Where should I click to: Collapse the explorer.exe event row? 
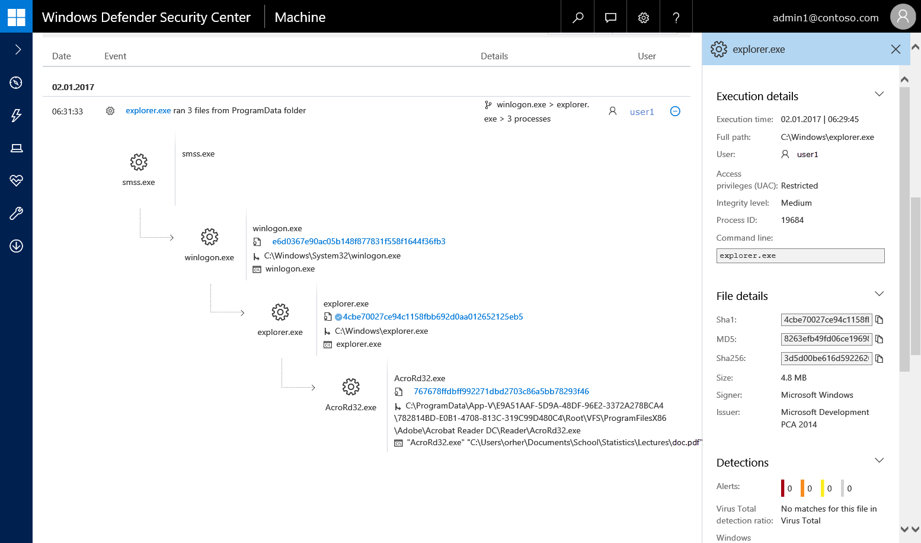point(675,111)
